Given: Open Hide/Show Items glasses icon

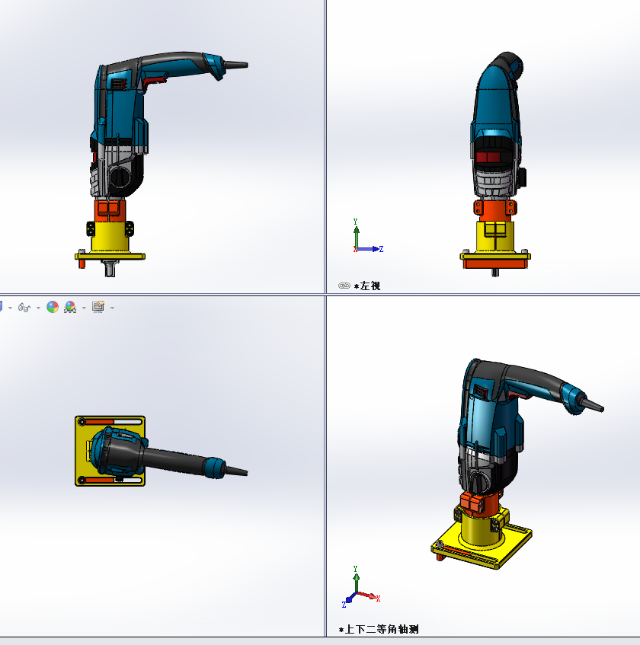Looking at the screenshot, I should coord(24,308).
